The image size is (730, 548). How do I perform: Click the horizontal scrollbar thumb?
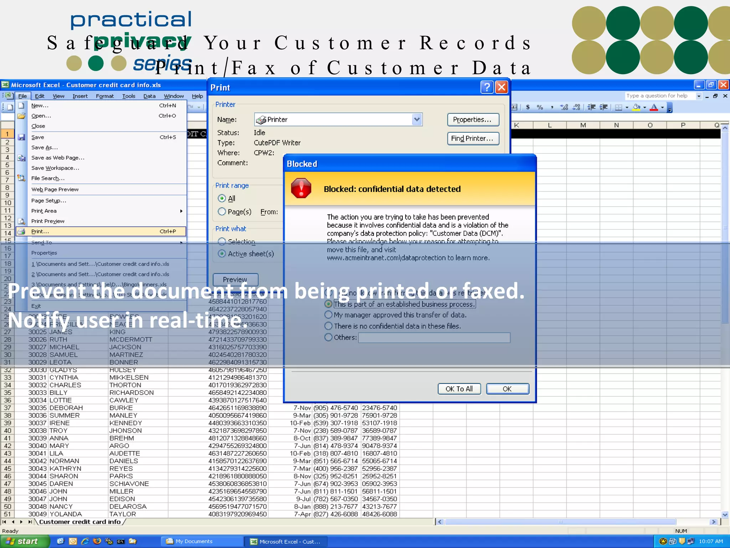click(x=560, y=522)
